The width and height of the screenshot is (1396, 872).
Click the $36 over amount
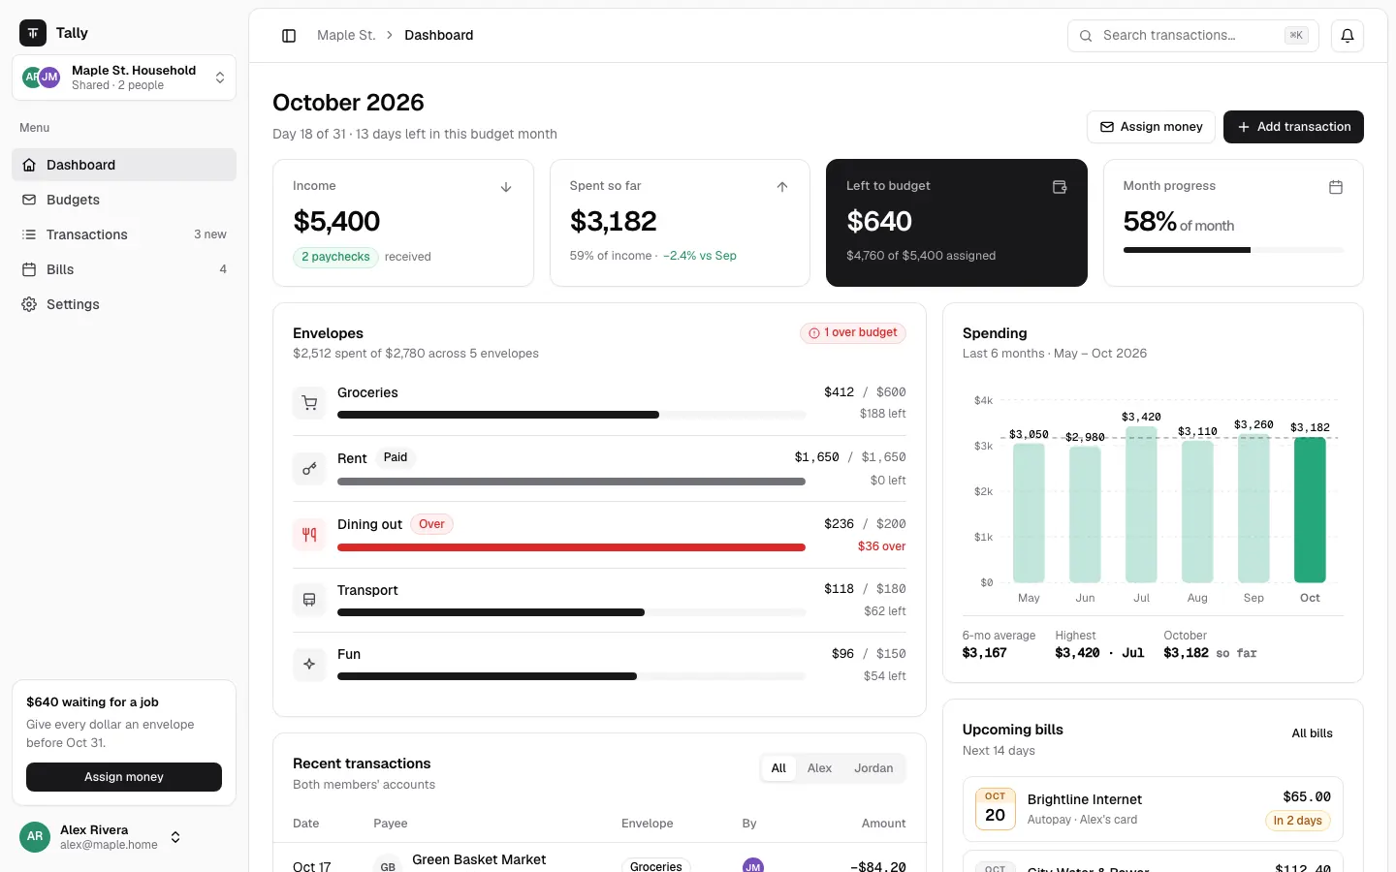(881, 546)
